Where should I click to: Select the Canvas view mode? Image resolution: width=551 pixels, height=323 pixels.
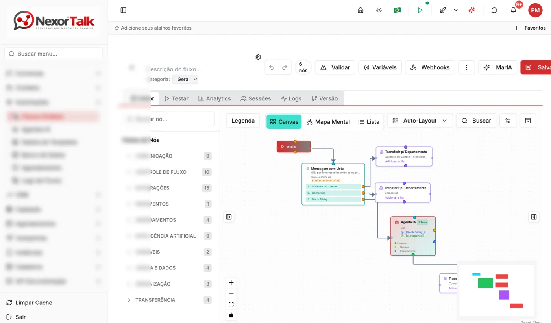tap(284, 122)
